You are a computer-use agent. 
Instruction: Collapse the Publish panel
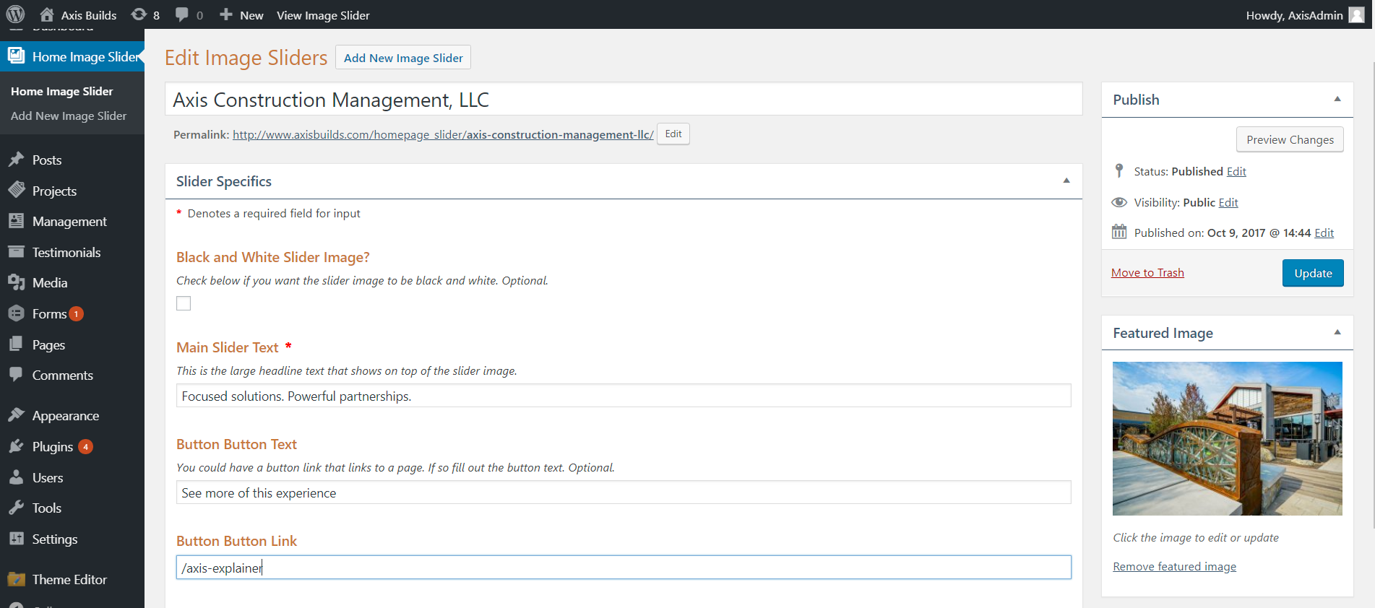point(1337,99)
